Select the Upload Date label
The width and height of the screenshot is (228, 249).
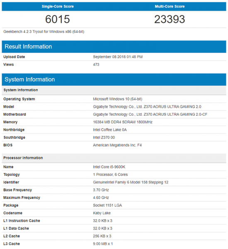pyautogui.click(x=14, y=57)
